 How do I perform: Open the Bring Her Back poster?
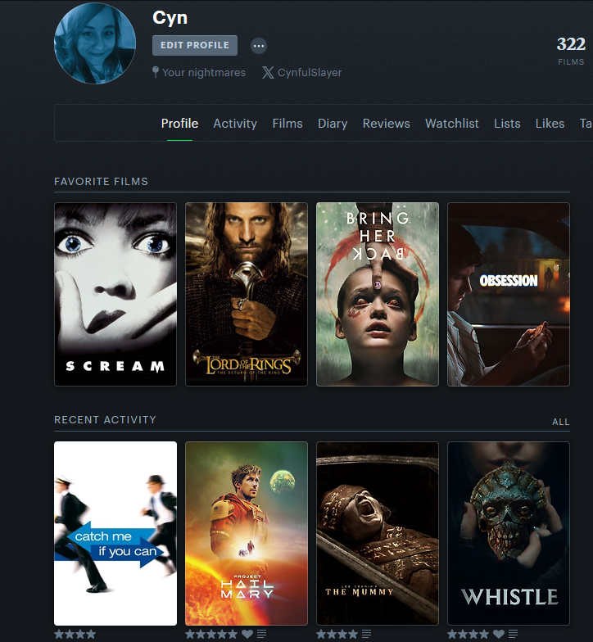pyautogui.click(x=378, y=294)
